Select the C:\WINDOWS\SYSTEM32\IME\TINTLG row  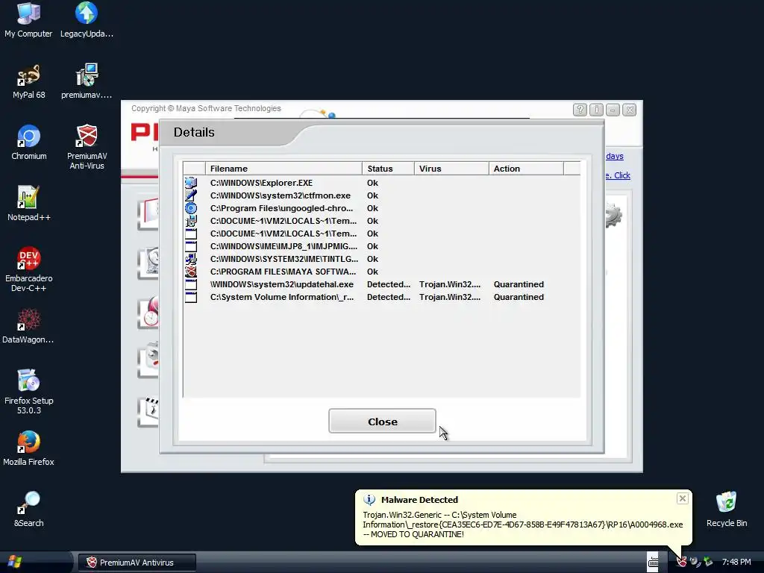tap(381, 259)
